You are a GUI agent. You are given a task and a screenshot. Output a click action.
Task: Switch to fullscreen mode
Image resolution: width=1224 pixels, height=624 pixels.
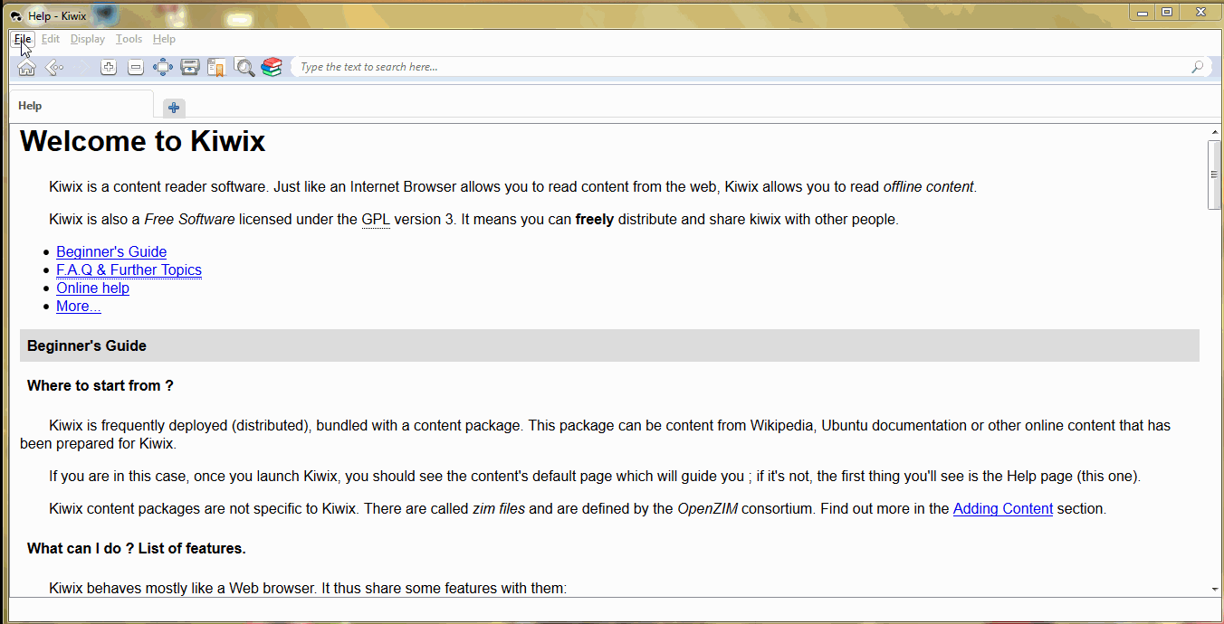click(162, 66)
